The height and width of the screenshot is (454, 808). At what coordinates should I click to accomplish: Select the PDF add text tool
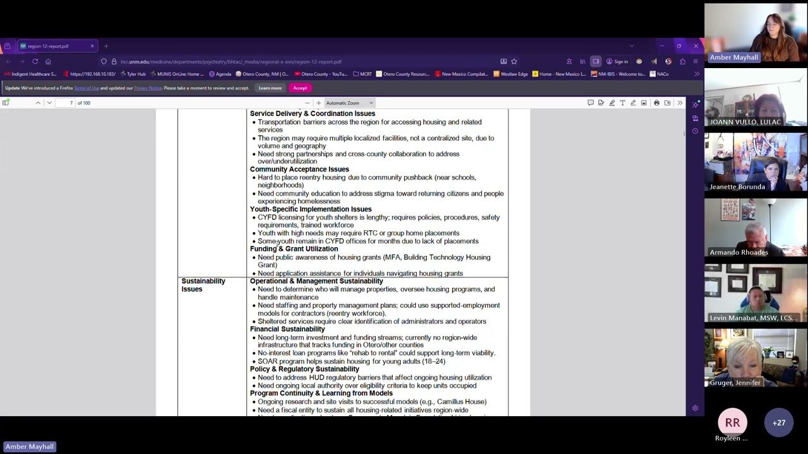(622, 103)
